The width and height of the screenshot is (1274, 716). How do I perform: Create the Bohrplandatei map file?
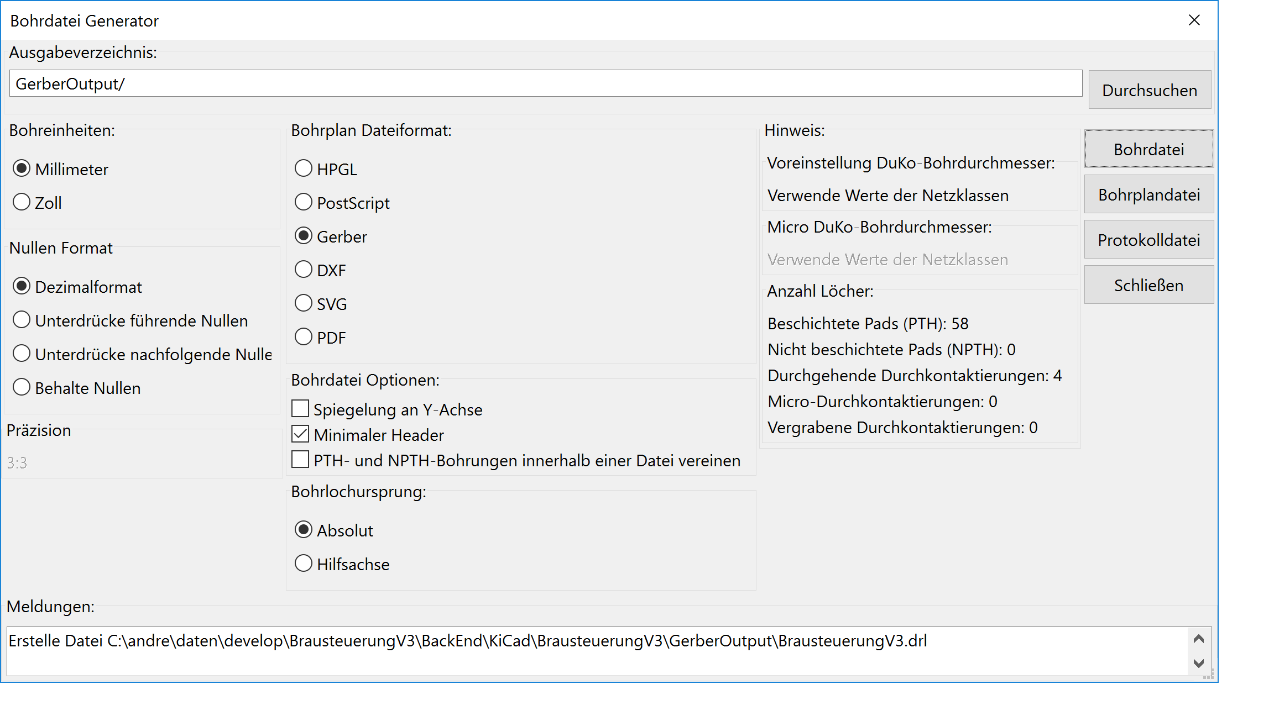click(1149, 194)
